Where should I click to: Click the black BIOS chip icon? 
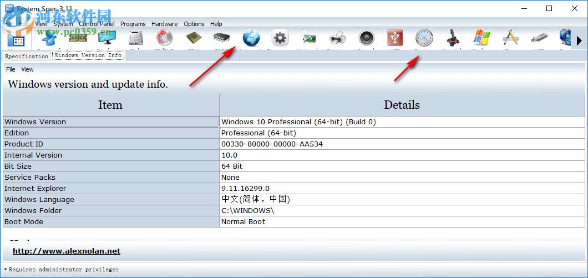coord(222,38)
